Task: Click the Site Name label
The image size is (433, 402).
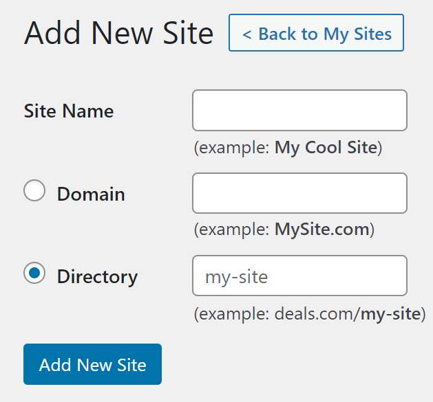Action: coord(69,111)
